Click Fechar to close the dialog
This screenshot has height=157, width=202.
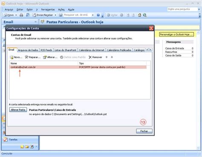pyautogui.click(x=144, y=131)
